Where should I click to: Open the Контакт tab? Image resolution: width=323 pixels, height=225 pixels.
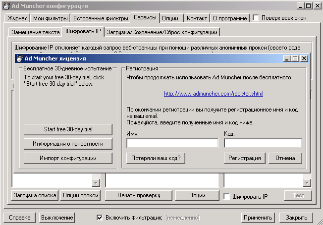[x=197, y=18]
